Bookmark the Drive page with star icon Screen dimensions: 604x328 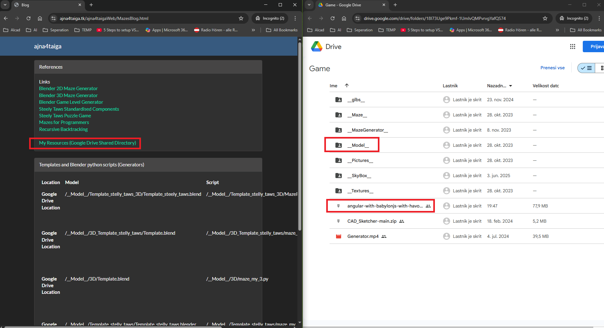coord(545,18)
